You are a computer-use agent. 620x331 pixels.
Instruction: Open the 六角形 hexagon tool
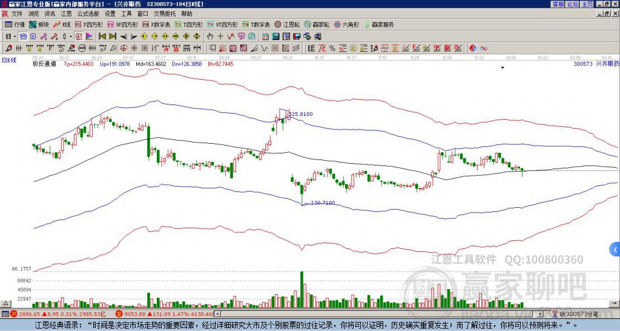[x=346, y=24]
